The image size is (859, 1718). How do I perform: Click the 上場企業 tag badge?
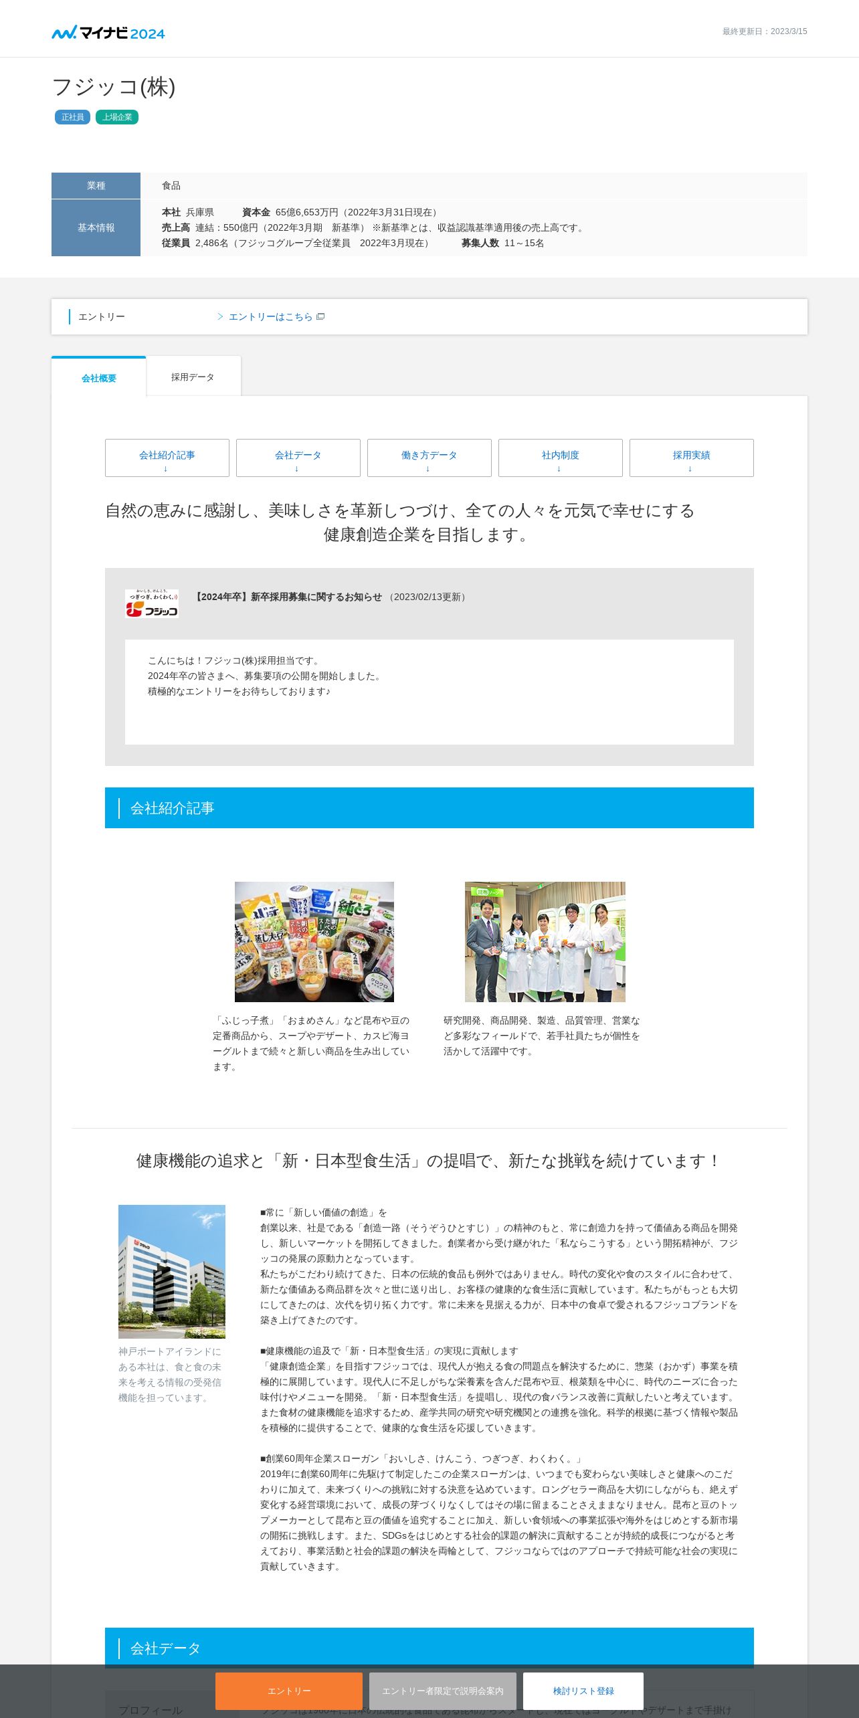coord(117,117)
